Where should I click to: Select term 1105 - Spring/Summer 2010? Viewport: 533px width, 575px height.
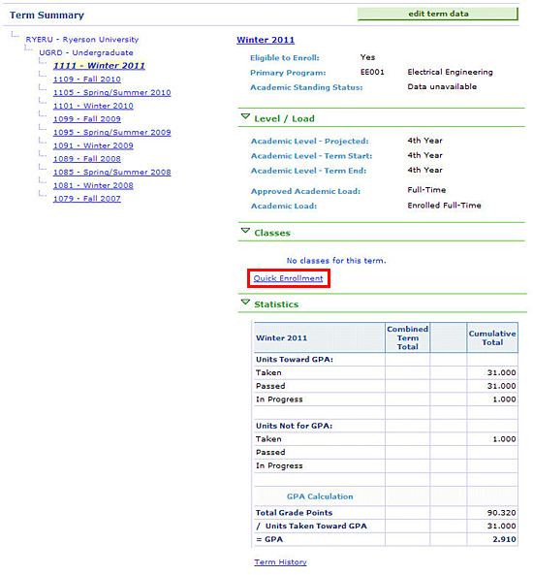coord(111,92)
